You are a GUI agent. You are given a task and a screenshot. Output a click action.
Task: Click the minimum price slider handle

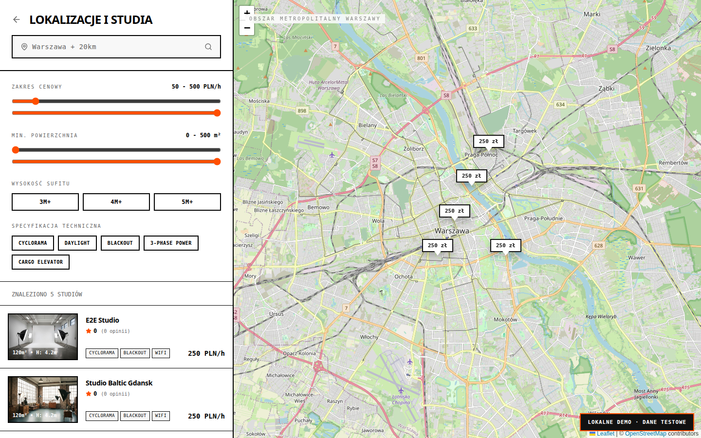35,101
